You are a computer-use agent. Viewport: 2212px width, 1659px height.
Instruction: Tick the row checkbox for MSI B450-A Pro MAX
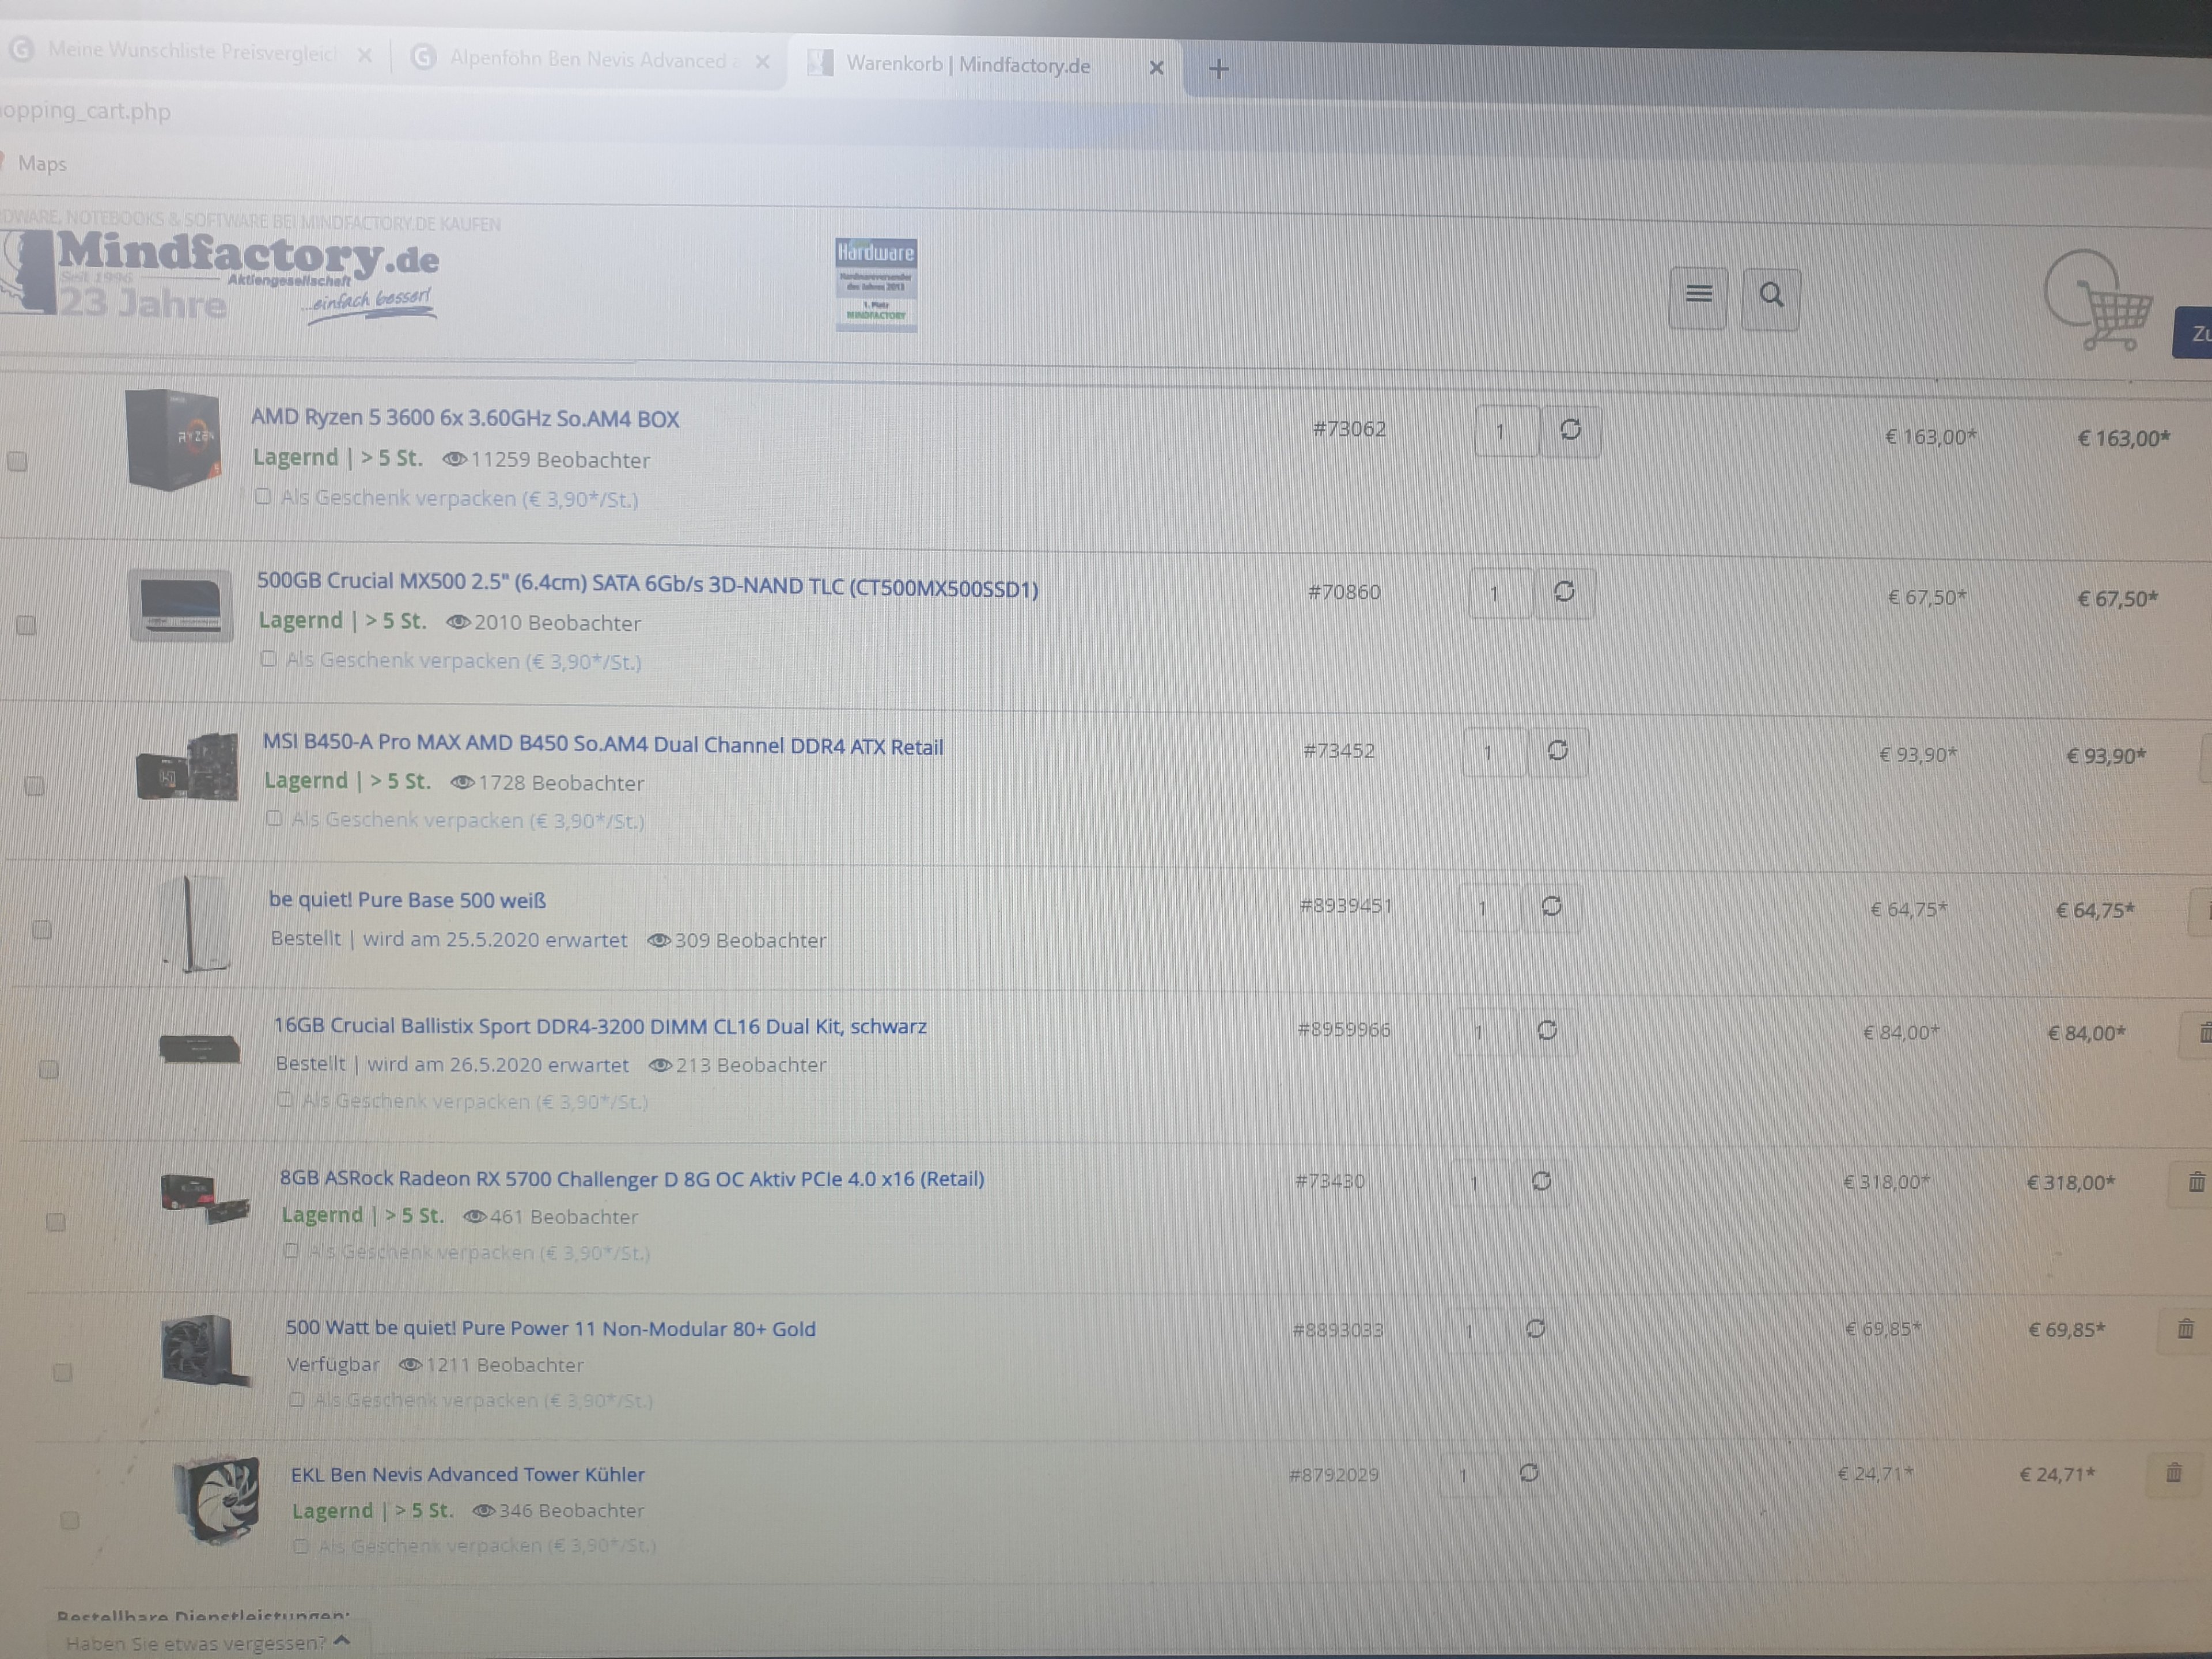[34, 786]
